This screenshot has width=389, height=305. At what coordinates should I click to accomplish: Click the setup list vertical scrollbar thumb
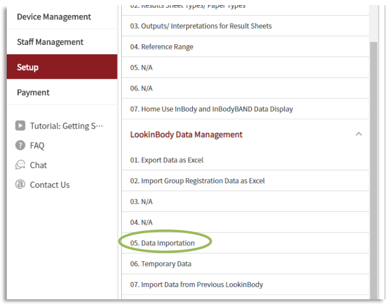[373, 171]
